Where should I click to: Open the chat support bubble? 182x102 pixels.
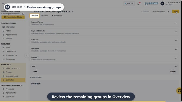coord(179,91)
